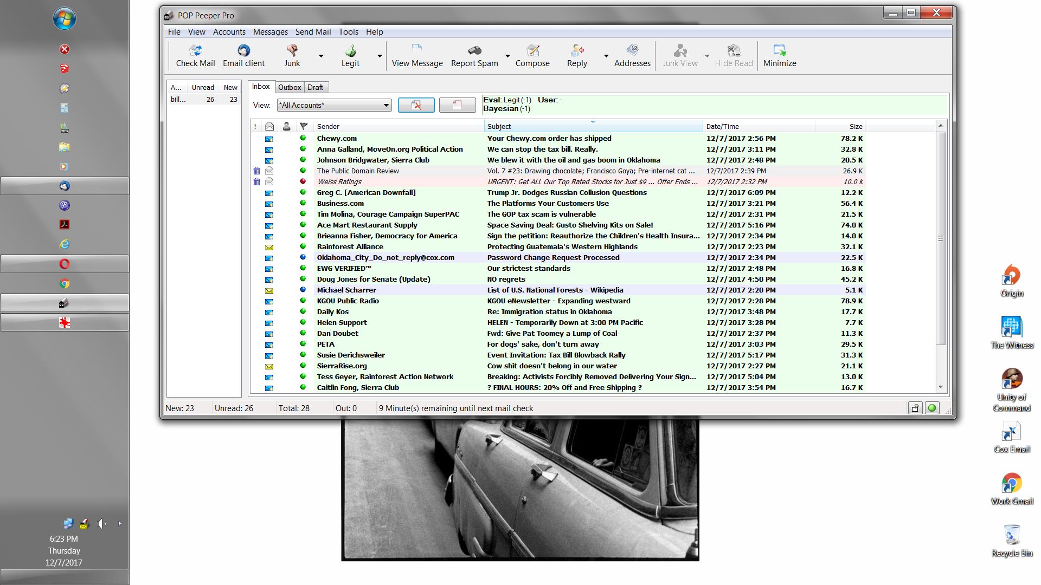
Task: Sort messages by Sender column header
Action: coord(398,126)
